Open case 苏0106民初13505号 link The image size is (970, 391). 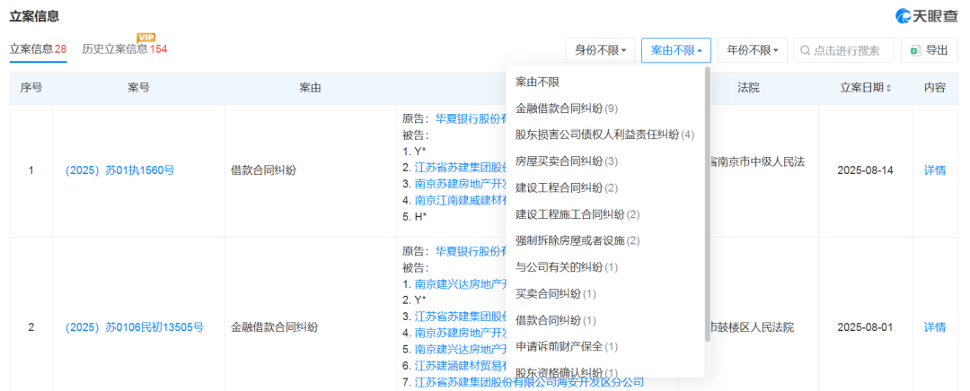coord(134,327)
